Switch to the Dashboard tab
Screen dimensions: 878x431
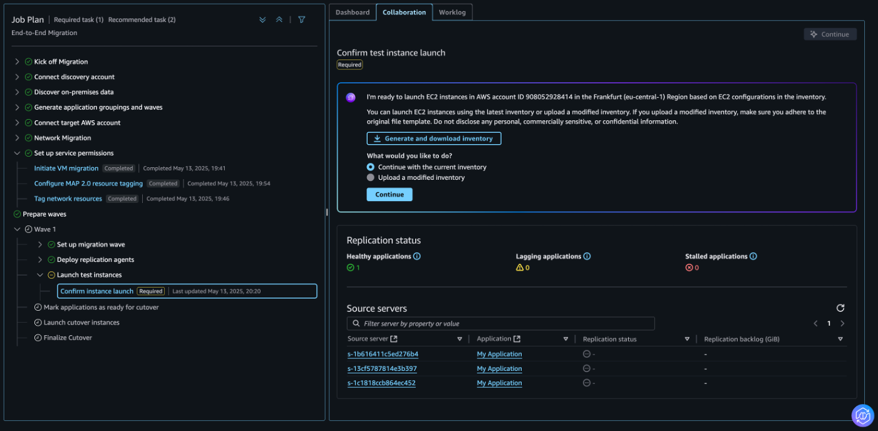pyautogui.click(x=353, y=12)
